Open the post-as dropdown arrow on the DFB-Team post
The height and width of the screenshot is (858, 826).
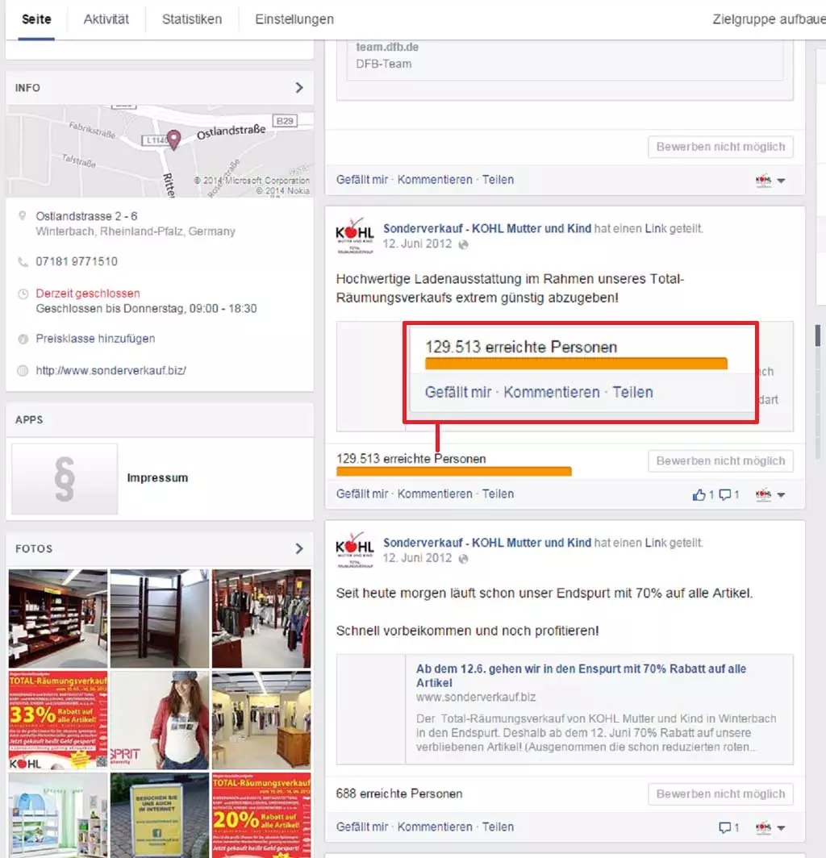(x=781, y=181)
